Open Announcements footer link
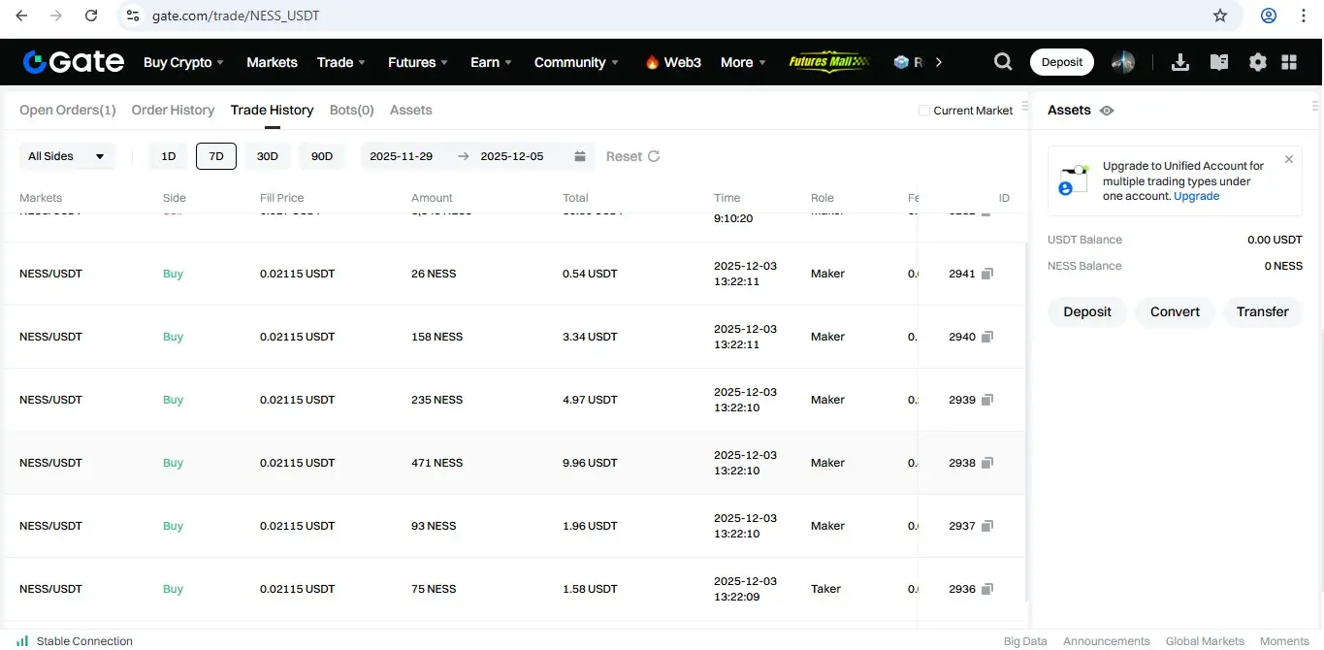Image resolution: width=1324 pixels, height=650 pixels. coord(1107,641)
